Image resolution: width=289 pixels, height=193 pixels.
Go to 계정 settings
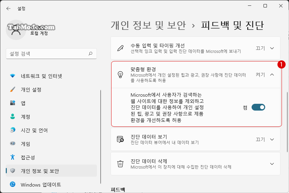[x=51, y=117]
